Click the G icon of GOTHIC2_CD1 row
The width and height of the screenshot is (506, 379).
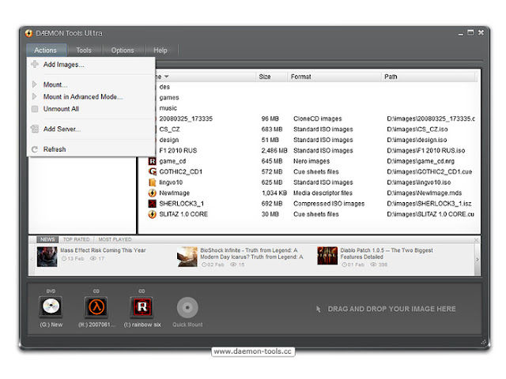[152, 172]
